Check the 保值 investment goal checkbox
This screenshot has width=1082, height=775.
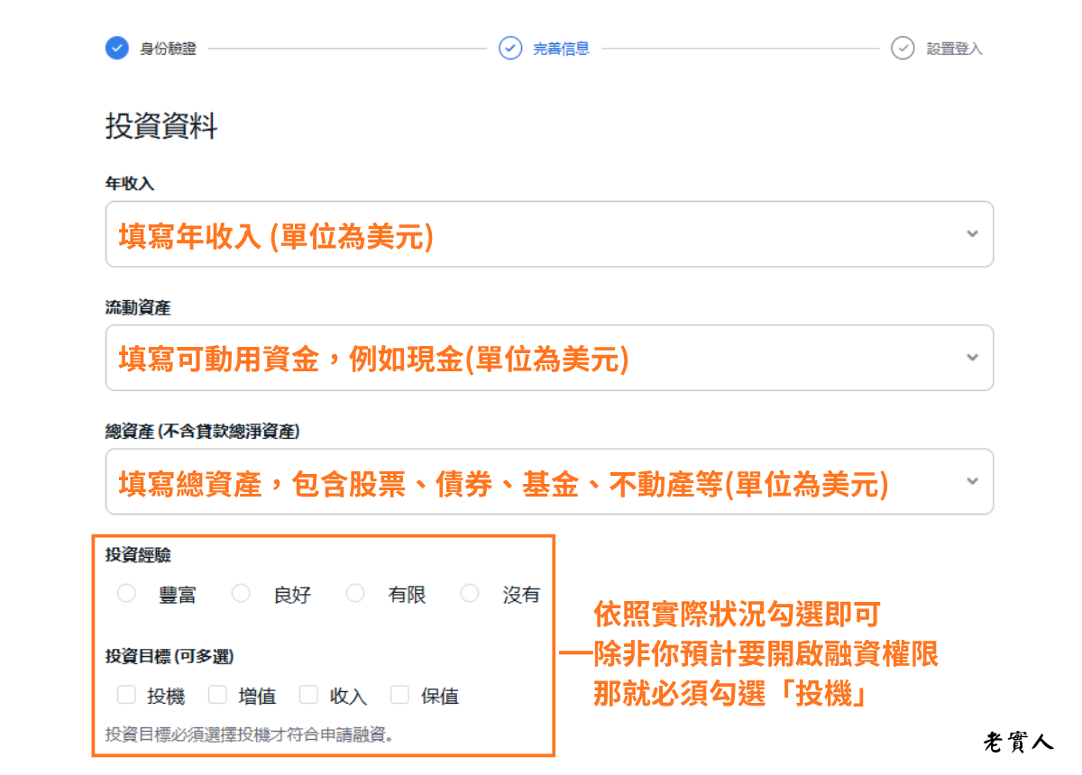coord(400,695)
